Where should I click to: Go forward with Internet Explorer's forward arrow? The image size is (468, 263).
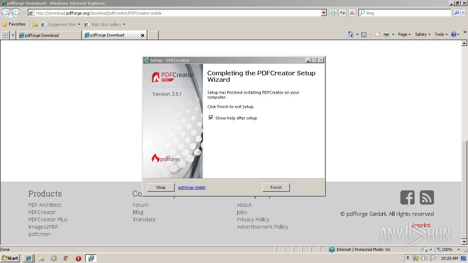point(16,13)
